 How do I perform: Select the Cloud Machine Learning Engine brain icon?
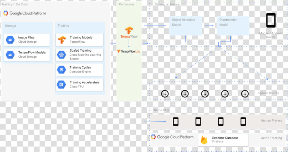[x=61, y=55]
